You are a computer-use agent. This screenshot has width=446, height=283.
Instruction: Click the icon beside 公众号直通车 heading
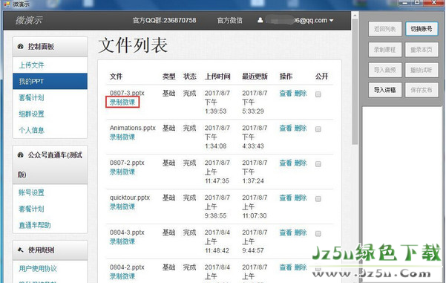click(x=21, y=155)
